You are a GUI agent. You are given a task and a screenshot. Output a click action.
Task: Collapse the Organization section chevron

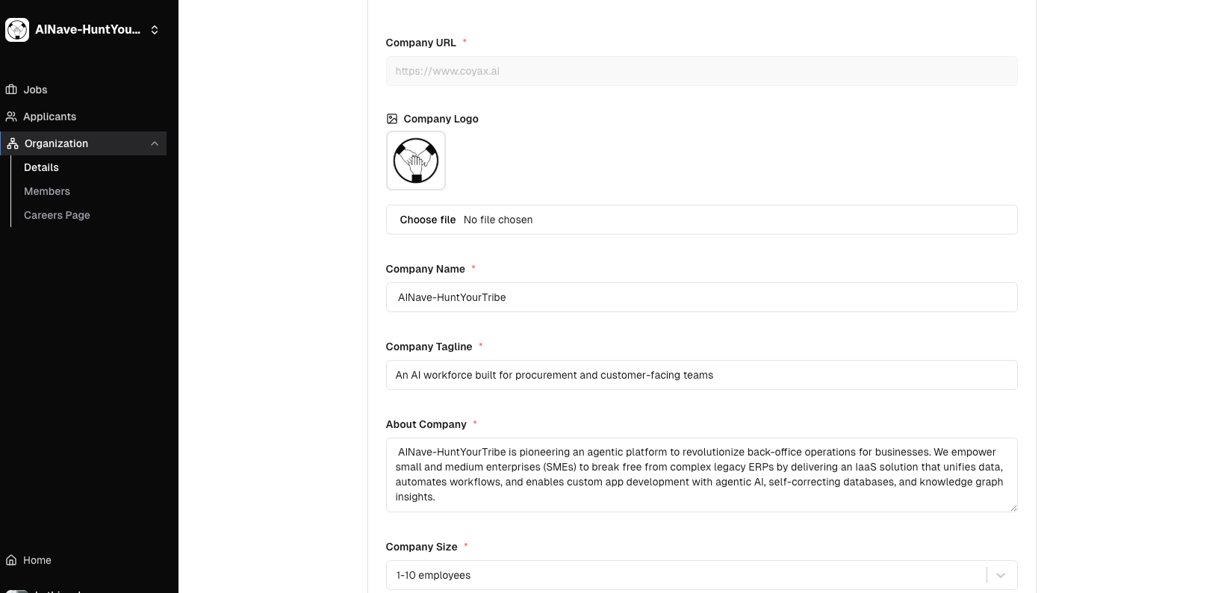(x=155, y=143)
